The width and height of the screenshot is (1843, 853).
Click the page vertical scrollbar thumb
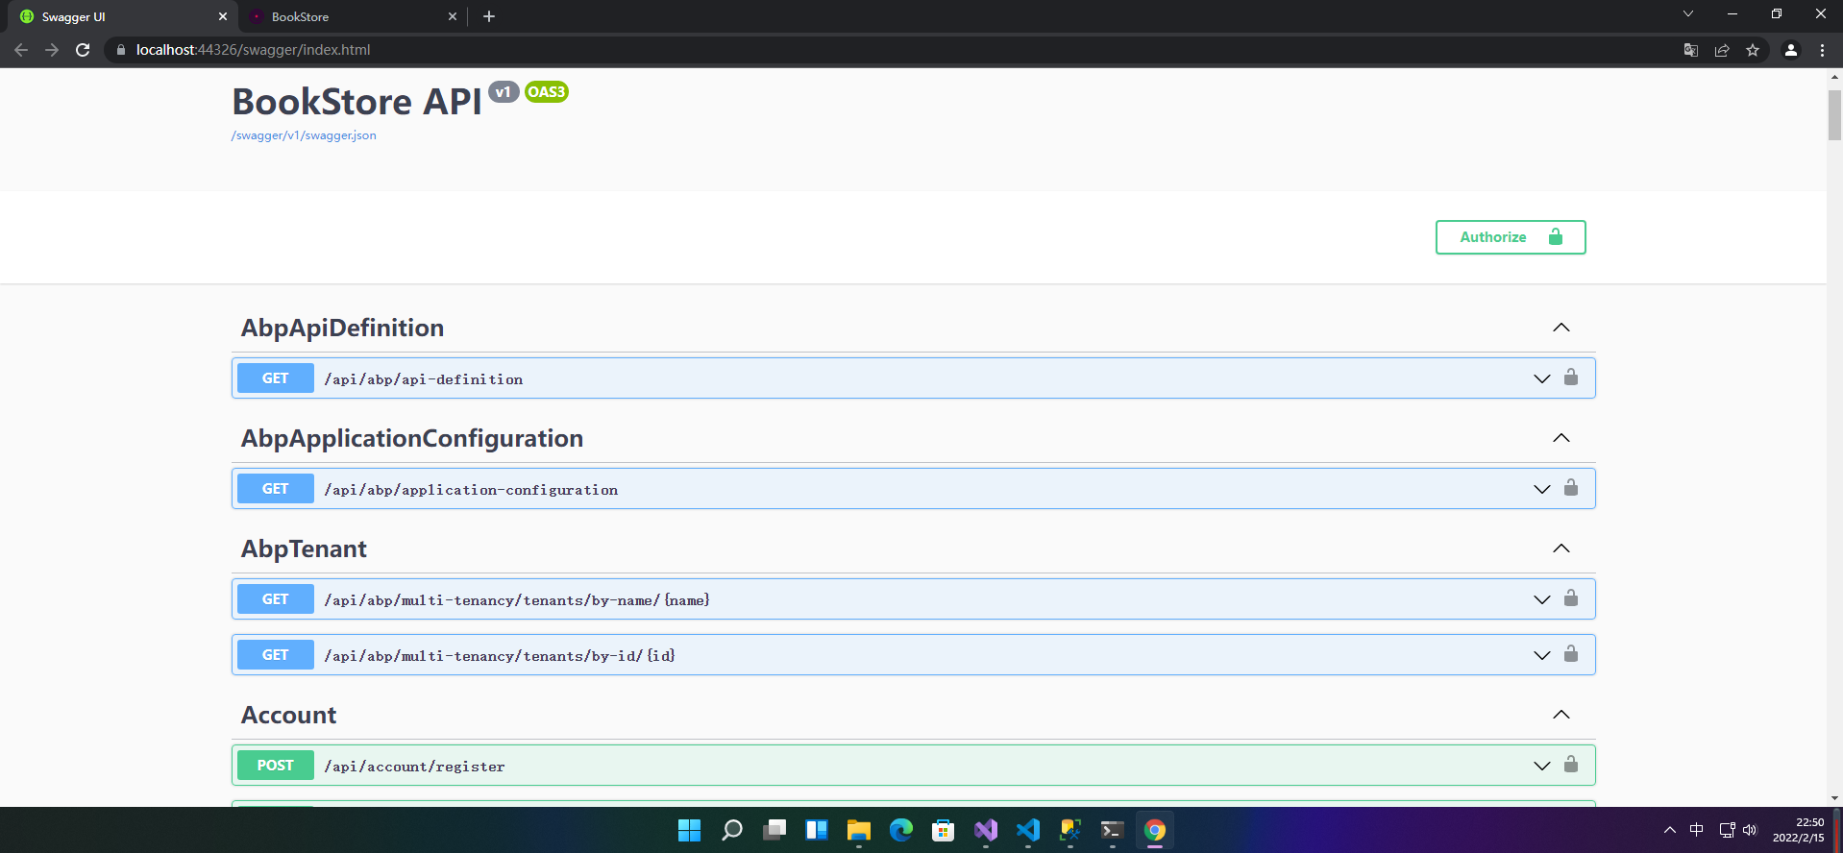point(1834,115)
